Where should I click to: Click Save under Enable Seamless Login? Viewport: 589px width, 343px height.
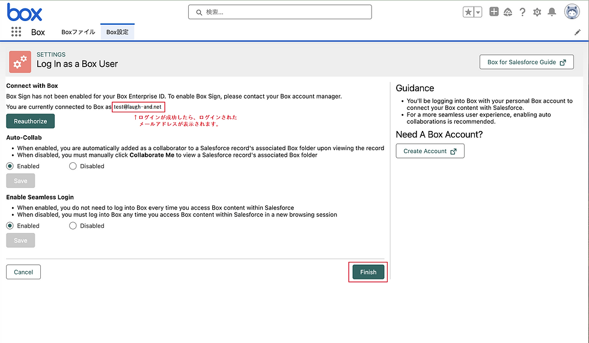(x=20, y=240)
